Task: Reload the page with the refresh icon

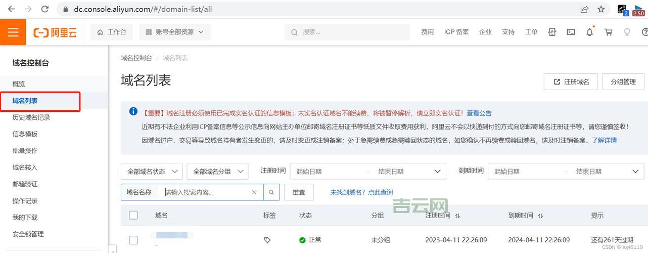Action: point(45,9)
